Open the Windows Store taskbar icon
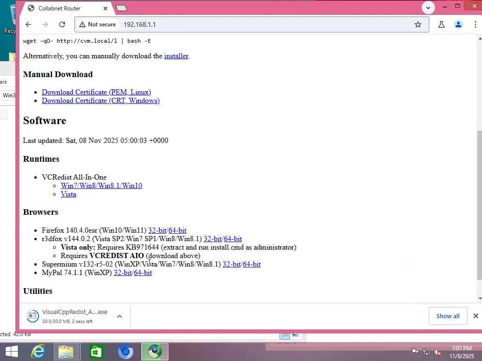Image resolution: width=482 pixels, height=361 pixels. 96,352
